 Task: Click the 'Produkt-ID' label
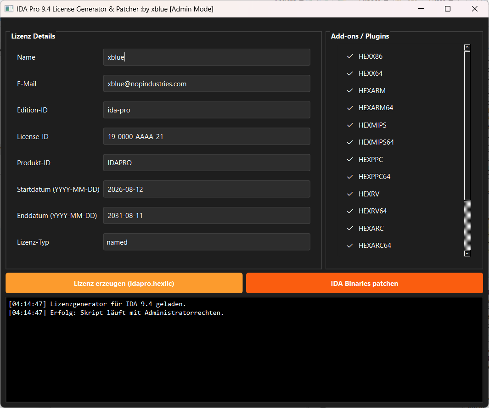pyautogui.click(x=34, y=163)
